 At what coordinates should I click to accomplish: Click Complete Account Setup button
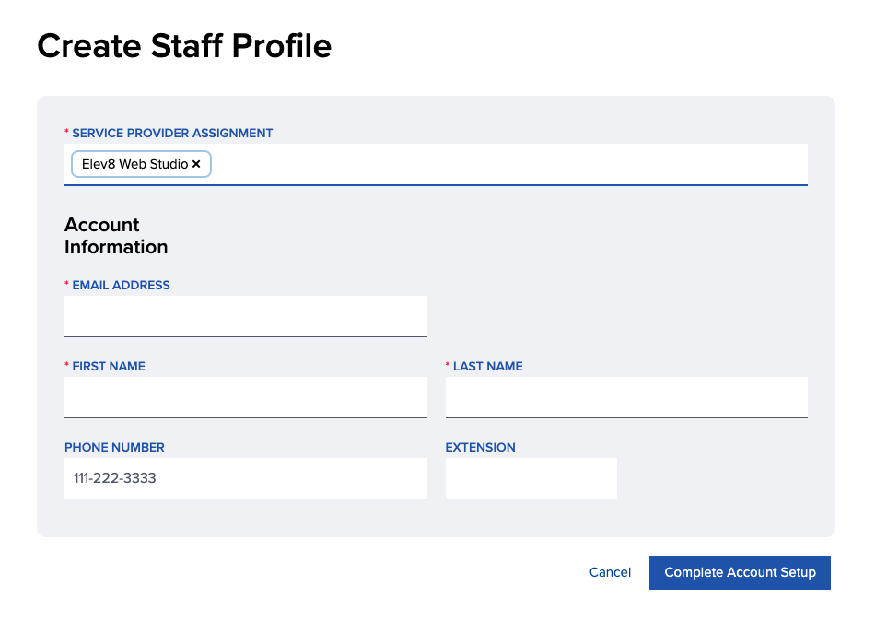(x=740, y=572)
